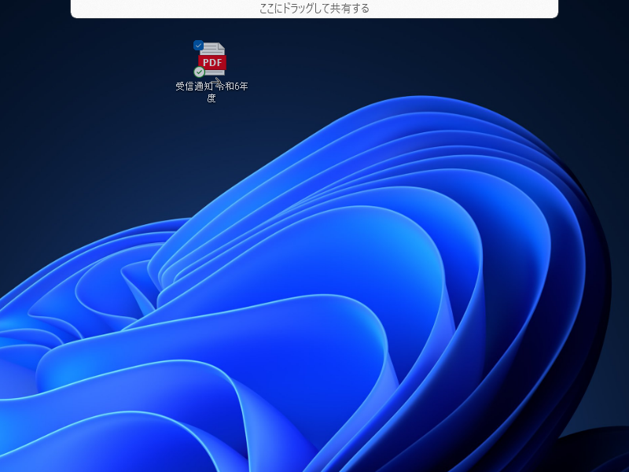Toggle the blue selection checkbox on PDF icon

[x=198, y=46]
